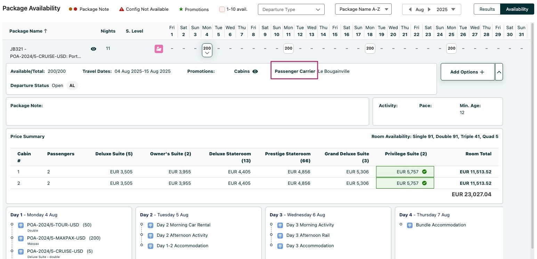
Task: Click the green check on cabin 2 Privilege Suite
Action: pos(424,183)
